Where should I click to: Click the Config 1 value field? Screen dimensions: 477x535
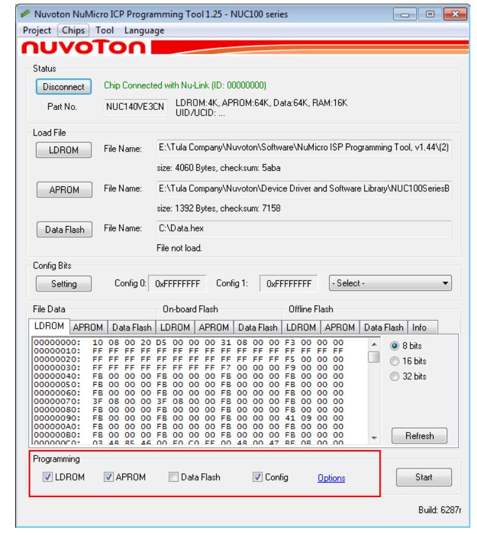tap(289, 283)
